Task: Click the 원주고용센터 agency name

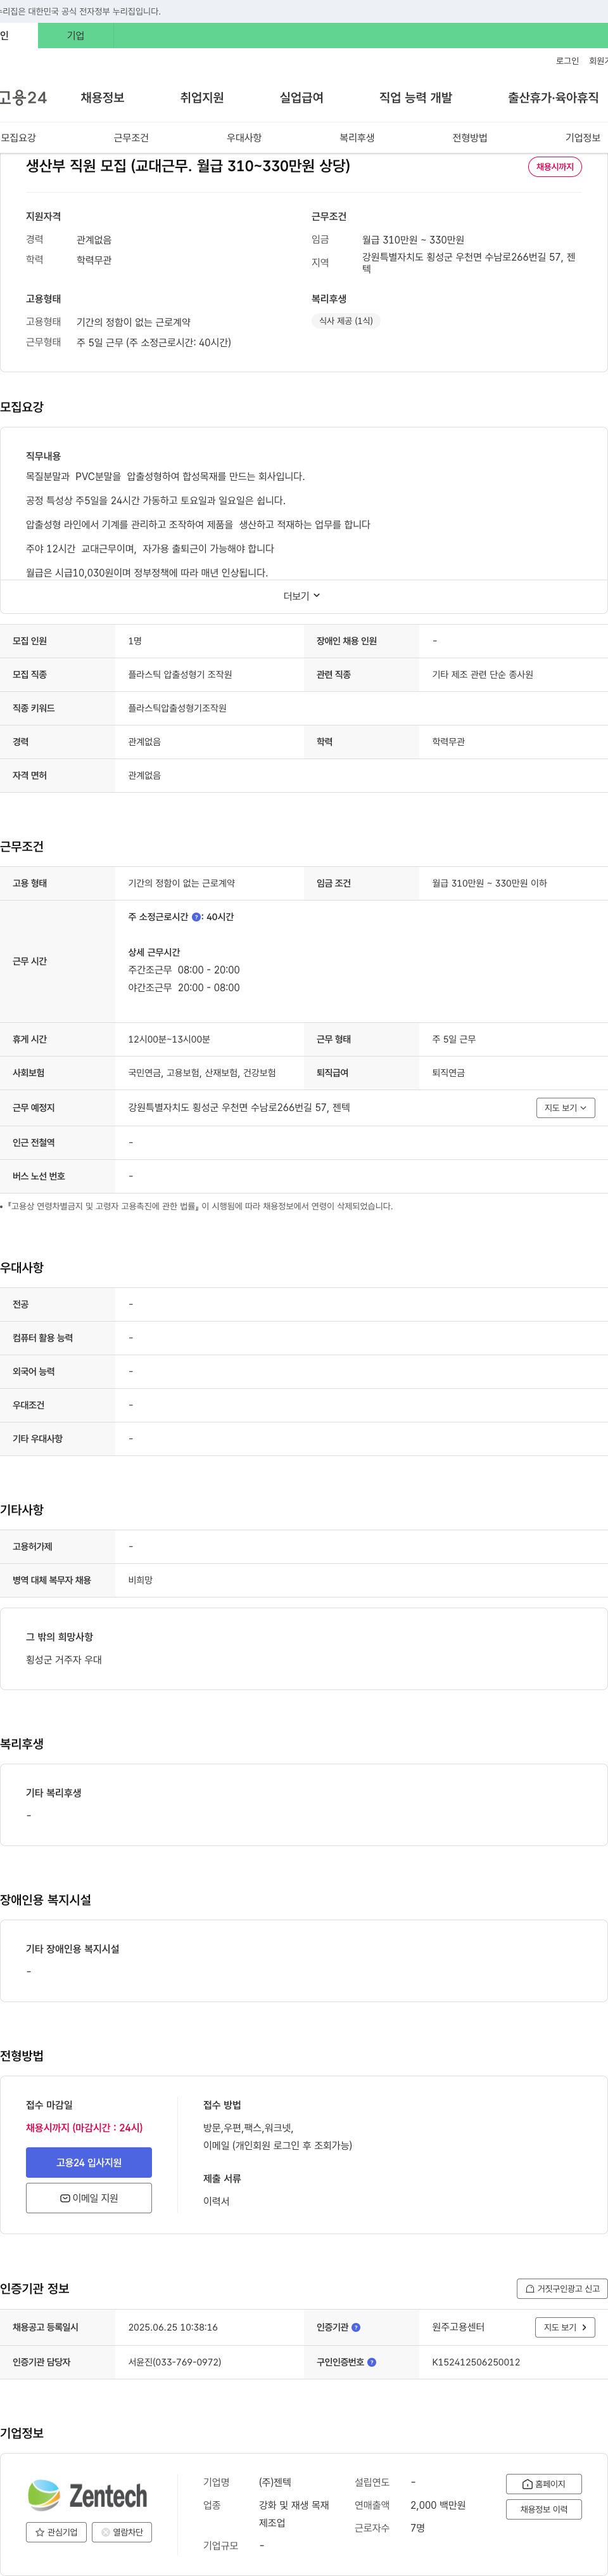Action: click(x=459, y=2327)
